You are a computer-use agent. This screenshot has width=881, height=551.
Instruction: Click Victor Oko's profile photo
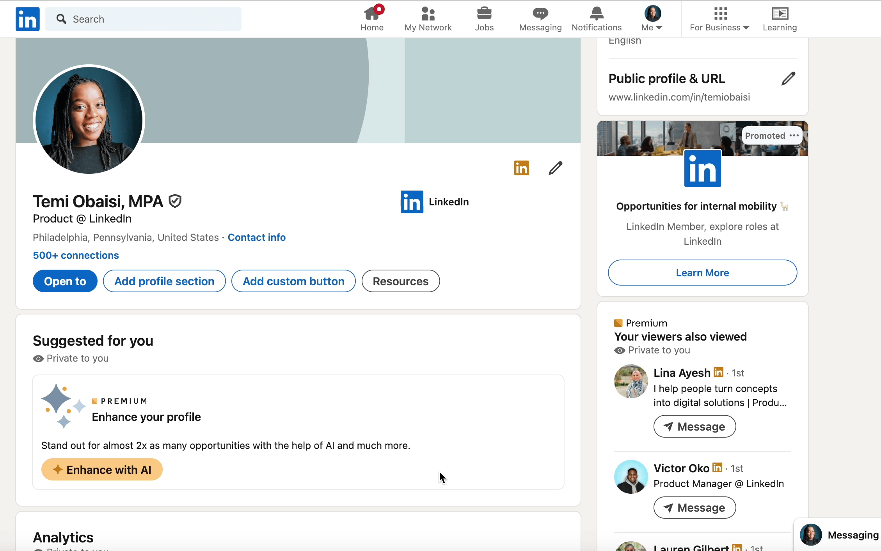pyautogui.click(x=631, y=477)
